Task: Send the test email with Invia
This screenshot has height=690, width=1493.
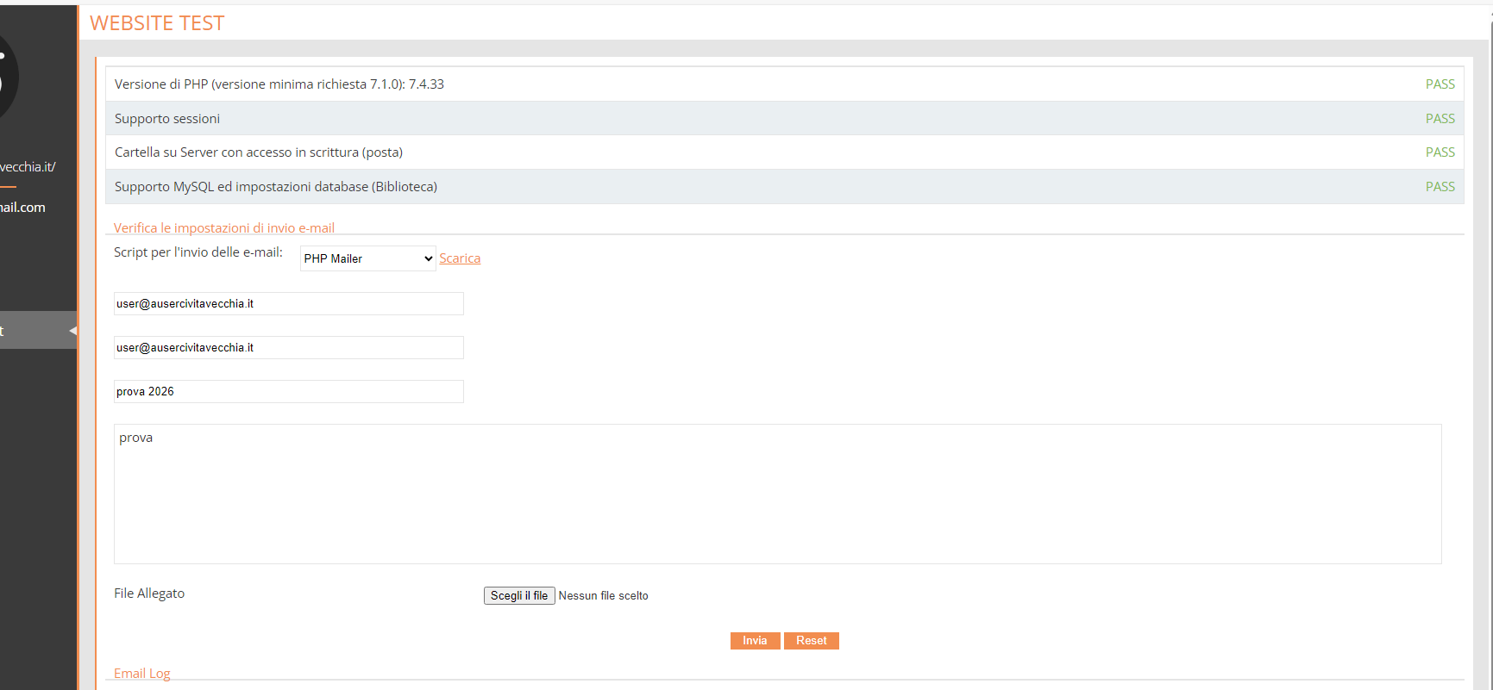Action: (755, 641)
